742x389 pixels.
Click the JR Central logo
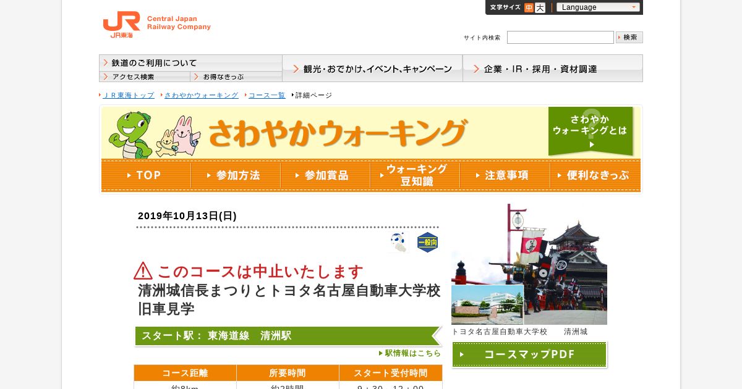click(x=156, y=25)
